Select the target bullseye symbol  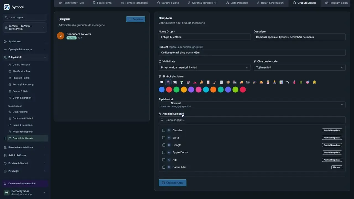pyautogui.click(x=308, y=82)
